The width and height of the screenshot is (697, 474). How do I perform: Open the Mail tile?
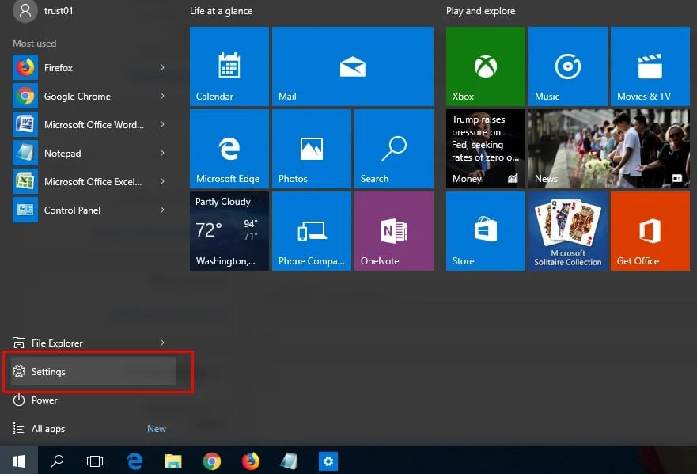tap(353, 66)
